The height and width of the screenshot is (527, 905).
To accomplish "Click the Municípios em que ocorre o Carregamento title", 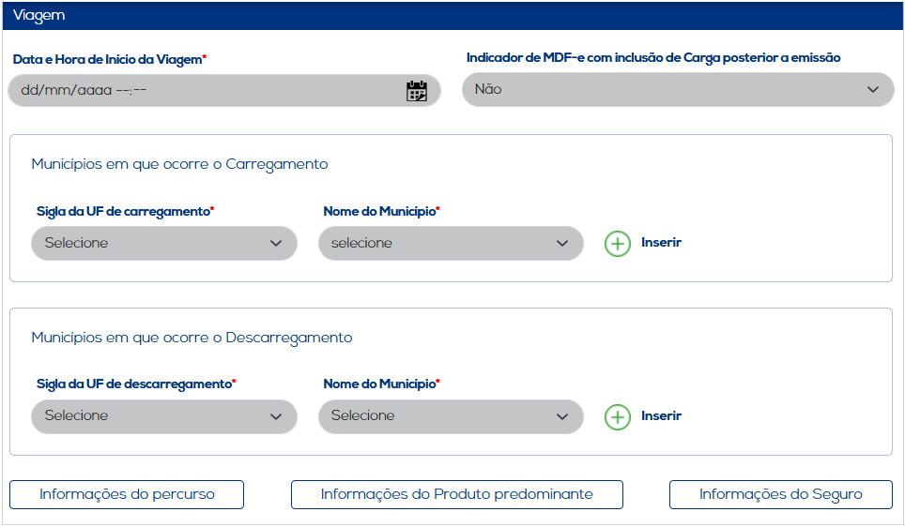I will 179,164.
